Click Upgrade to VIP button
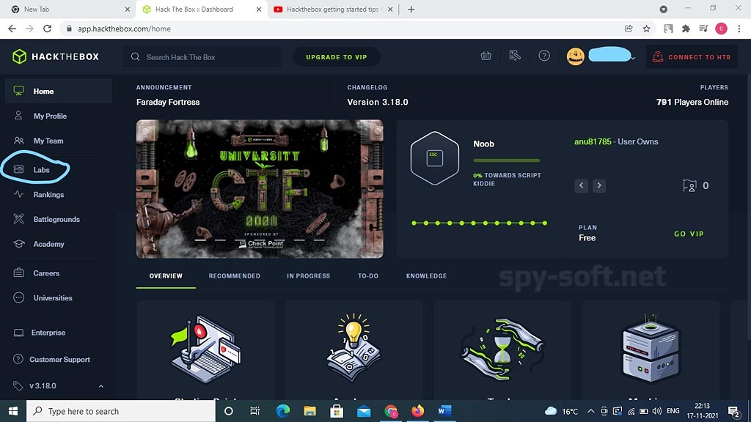 tap(336, 57)
